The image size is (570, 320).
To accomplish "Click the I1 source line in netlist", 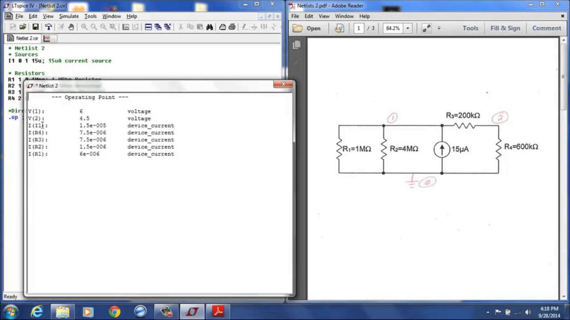I will pos(60,60).
